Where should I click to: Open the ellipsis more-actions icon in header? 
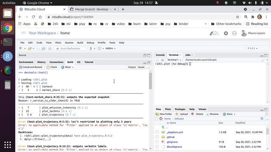coord(234,33)
